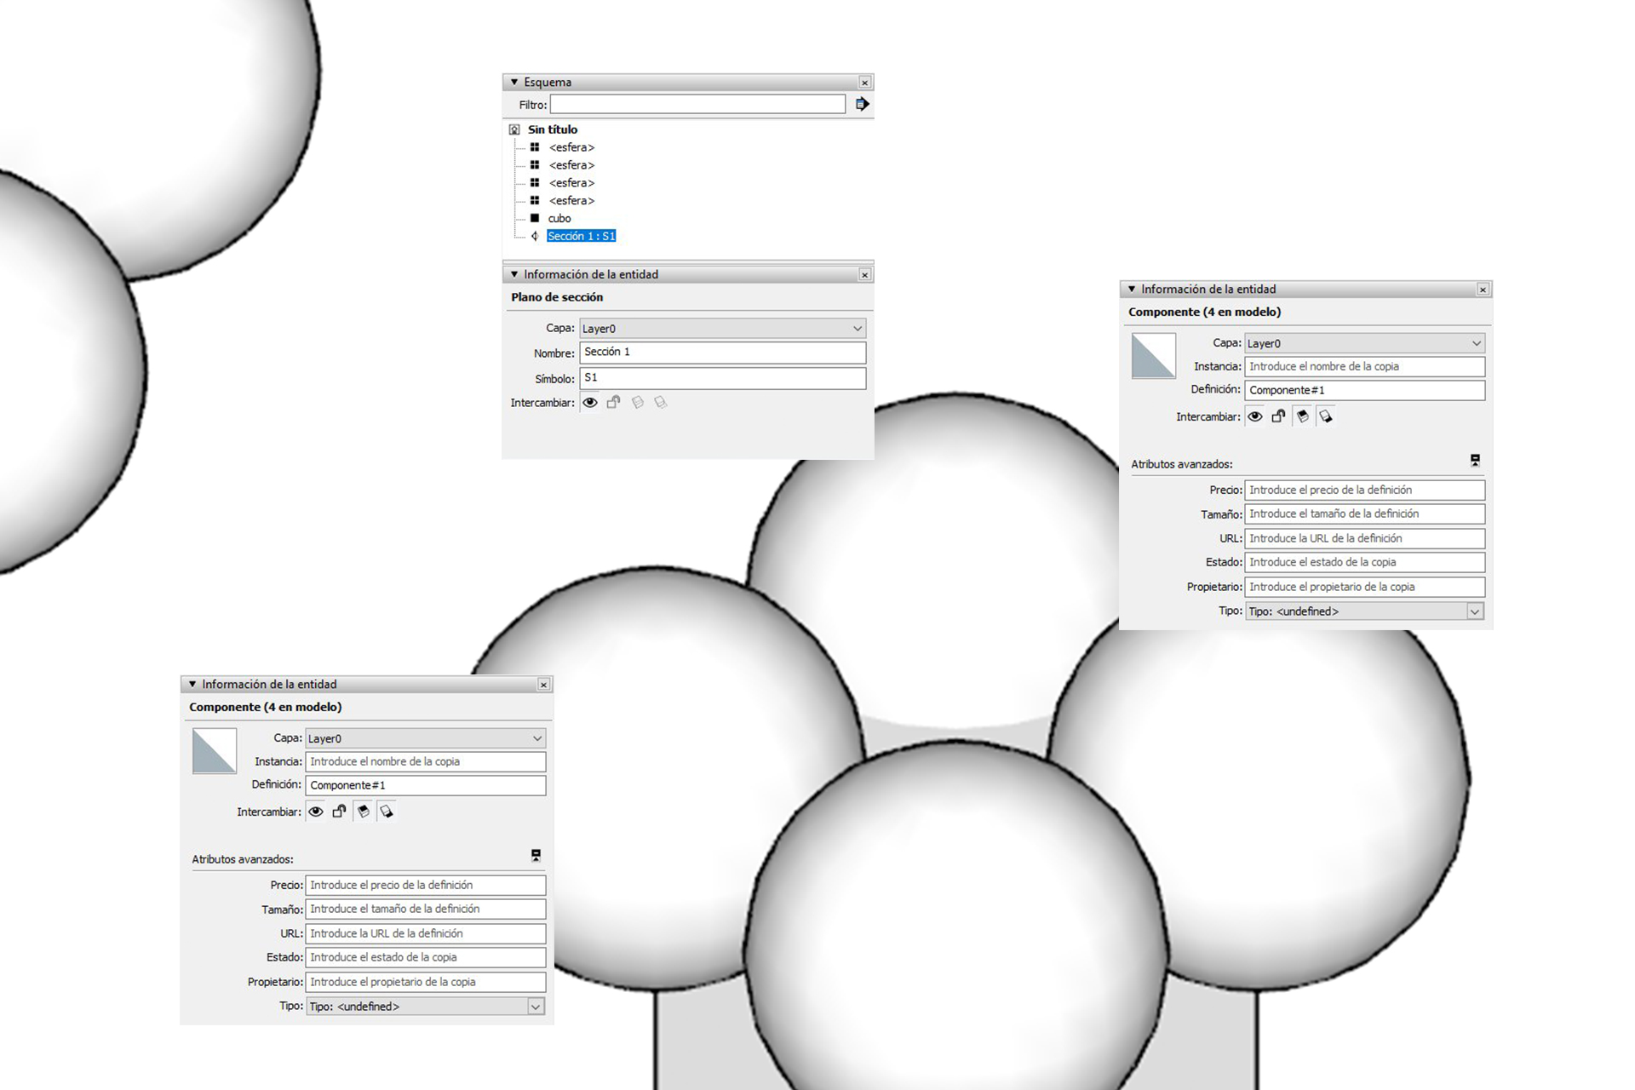Select the third <esfera> entry in Esquema

tap(571, 183)
